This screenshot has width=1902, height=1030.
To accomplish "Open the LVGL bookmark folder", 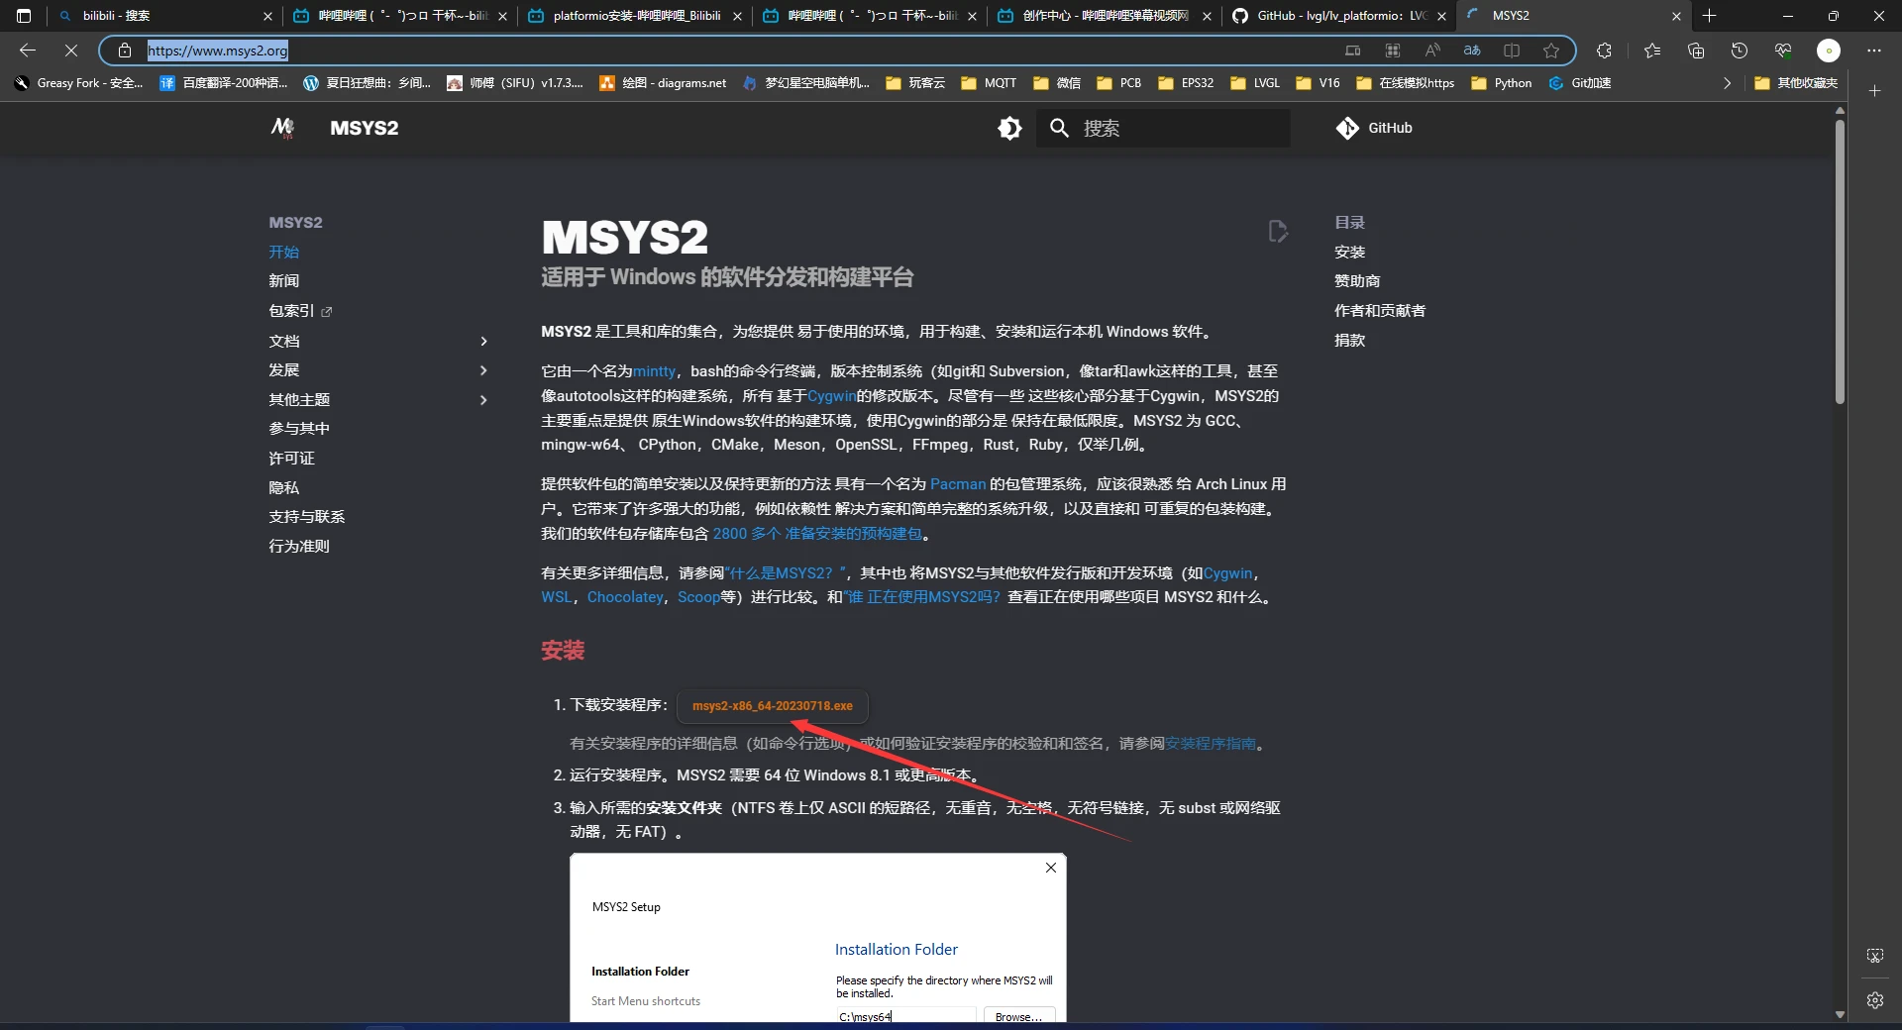I will click(1255, 83).
